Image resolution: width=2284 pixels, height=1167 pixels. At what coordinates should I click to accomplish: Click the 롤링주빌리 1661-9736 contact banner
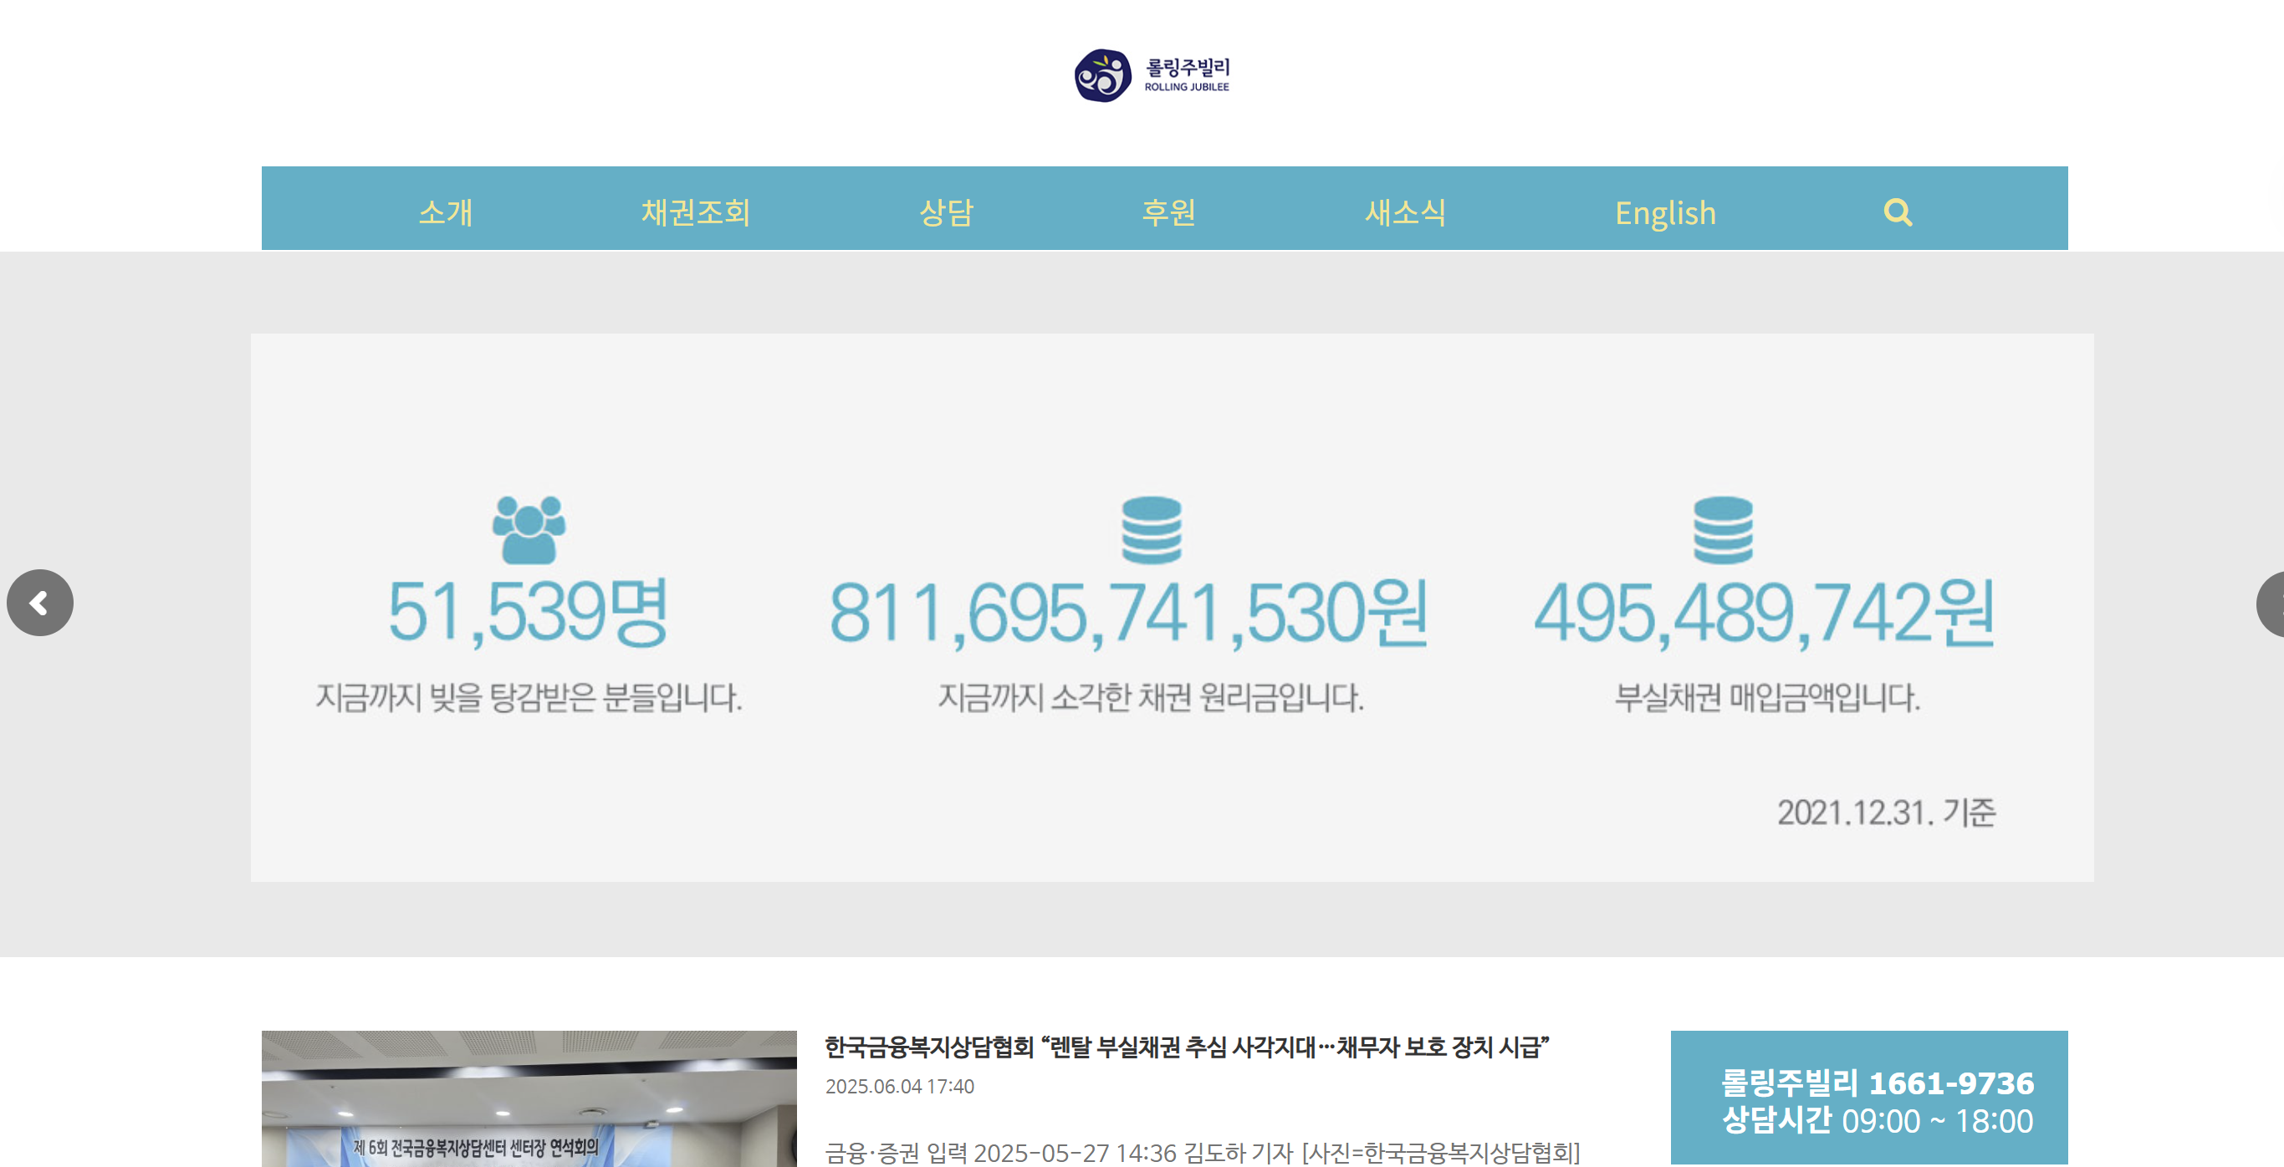pyautogui.click(x=1868, y=1098)
